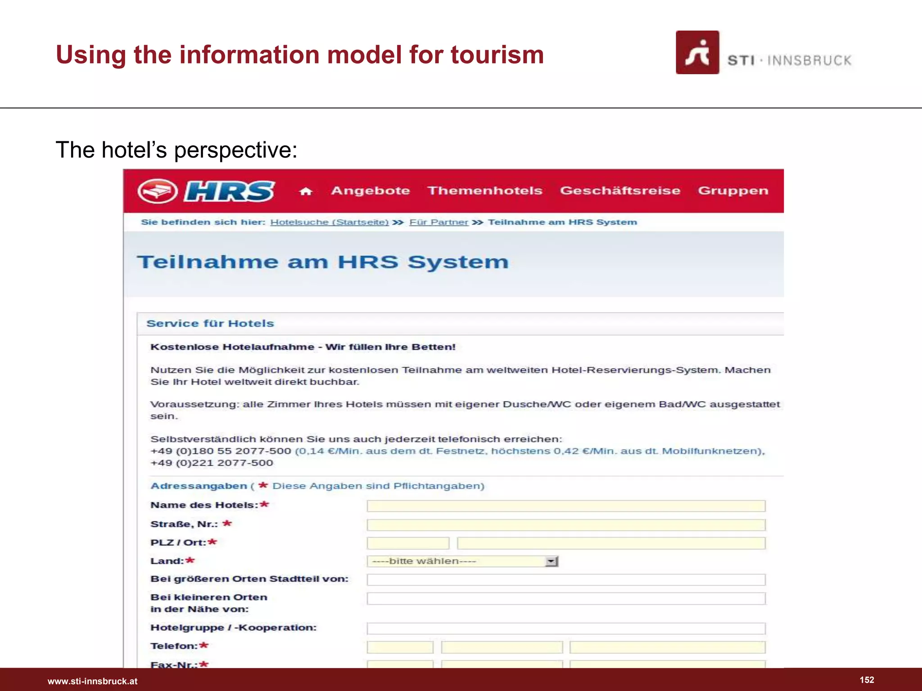Click the last Telefon input field

tap(668, 647)
